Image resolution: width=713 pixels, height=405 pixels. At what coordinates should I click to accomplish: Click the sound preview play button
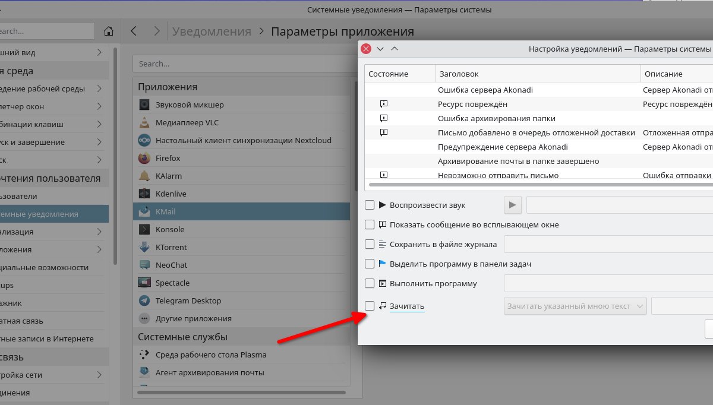click(x=513, y=205)
